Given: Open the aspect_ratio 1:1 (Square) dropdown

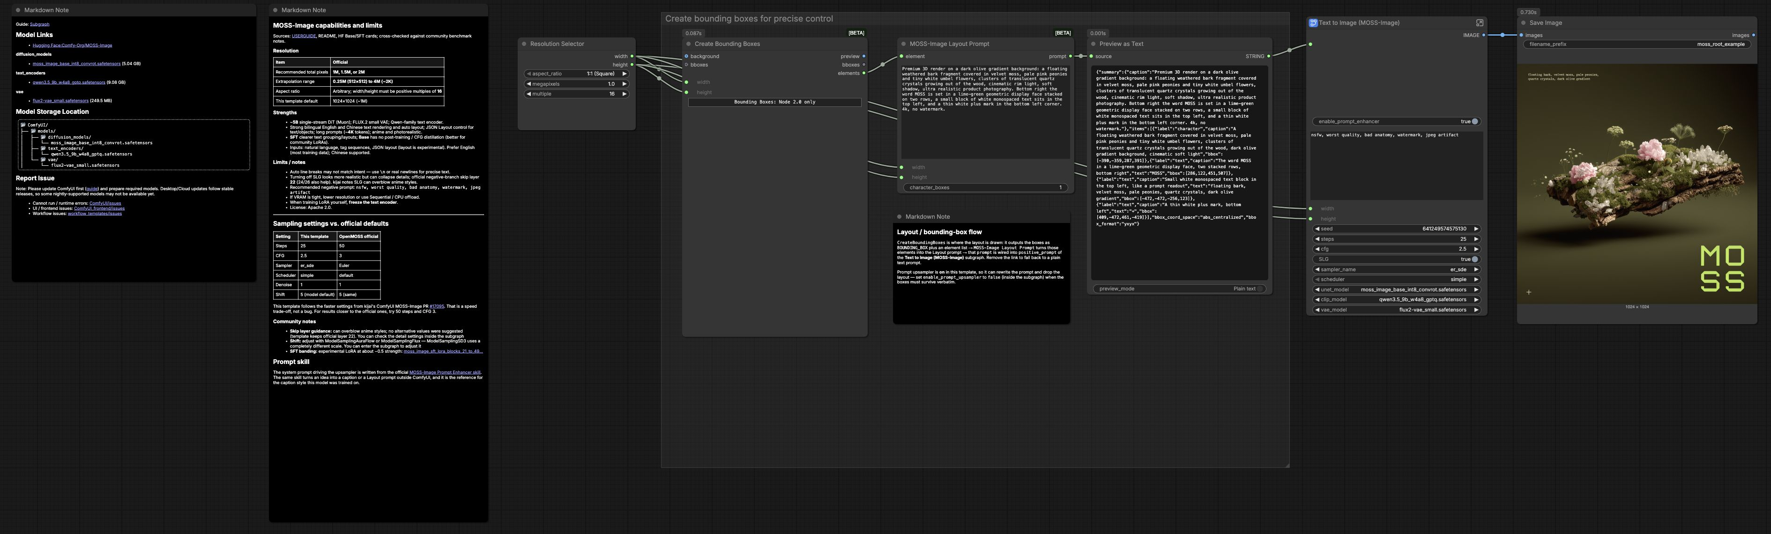Looking at the screenshot, I should coord(577,74).
